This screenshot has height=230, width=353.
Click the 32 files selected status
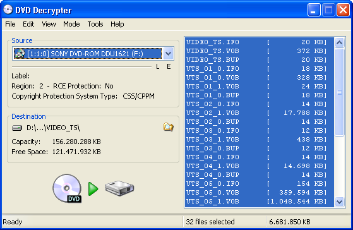[x=210, y=222]
